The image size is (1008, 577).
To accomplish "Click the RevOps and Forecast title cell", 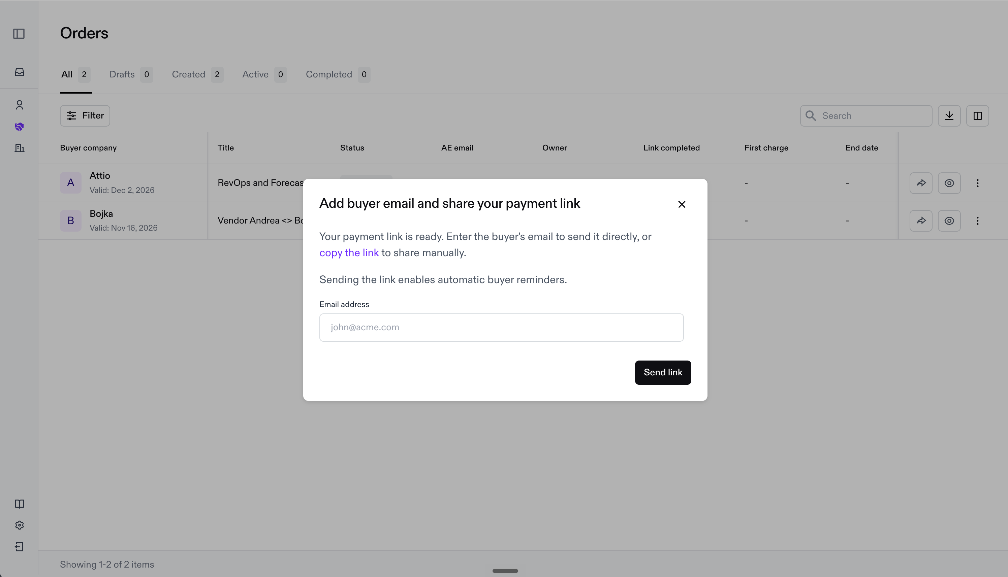I will pos(260,183).
